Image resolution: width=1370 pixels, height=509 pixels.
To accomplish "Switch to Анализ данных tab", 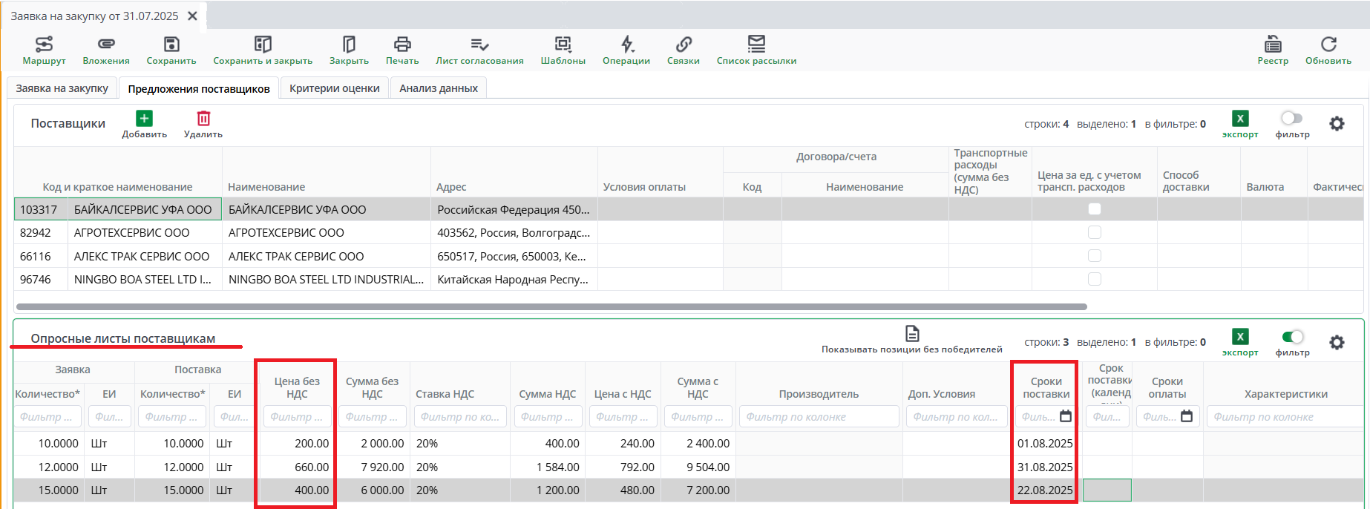I will coord(438,88).
